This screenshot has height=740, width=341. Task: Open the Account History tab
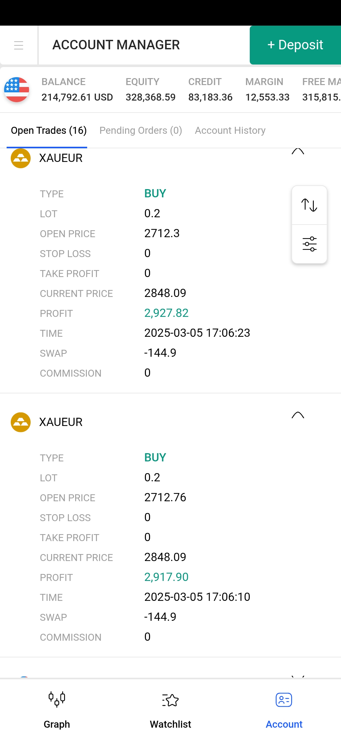point(230,130)
